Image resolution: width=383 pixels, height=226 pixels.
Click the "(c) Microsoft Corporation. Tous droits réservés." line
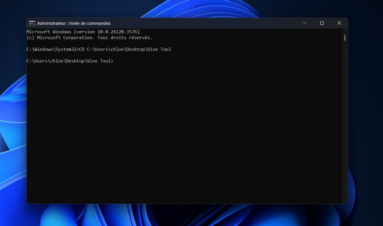(x=89, y=38)
